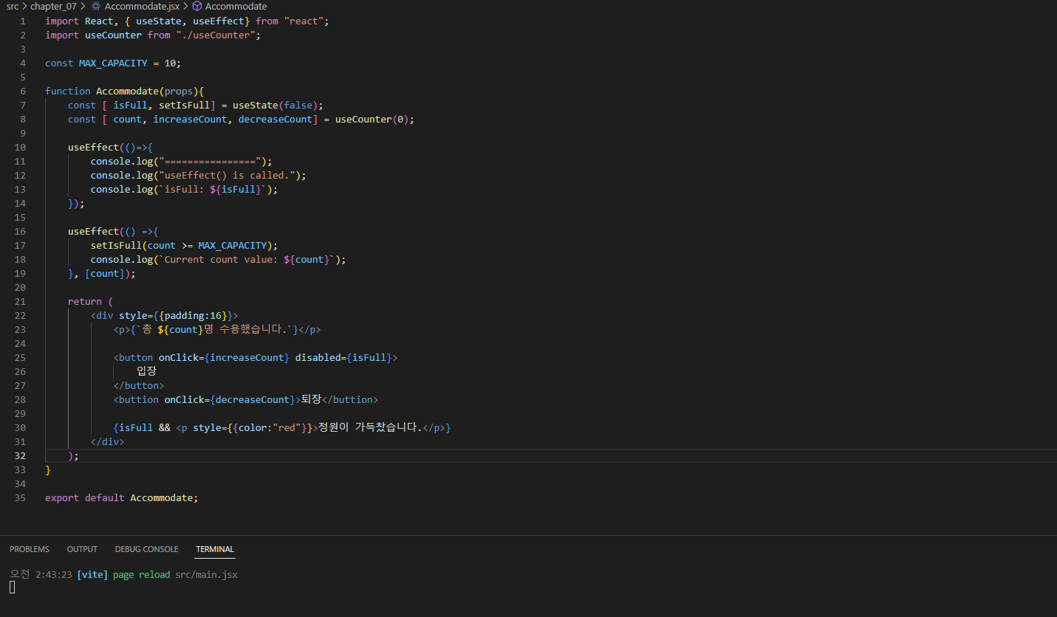Click setIsFull in the useState destructuring
This screenshot has width=1057, height=617.
point(184,106)
